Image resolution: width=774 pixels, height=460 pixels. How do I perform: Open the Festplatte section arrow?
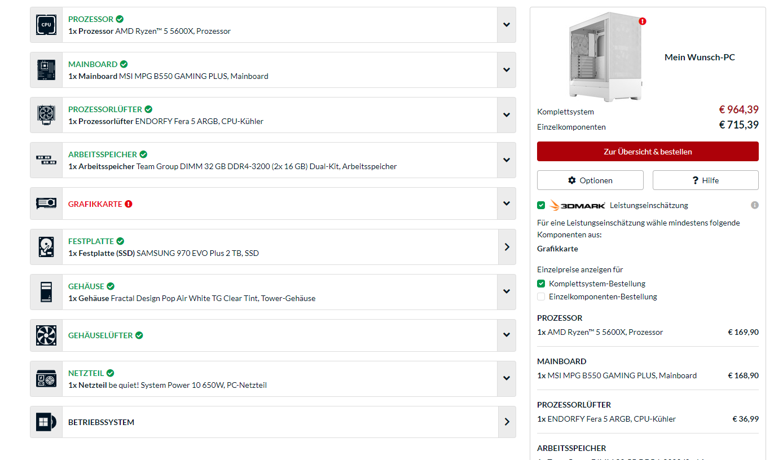point(507,247)
